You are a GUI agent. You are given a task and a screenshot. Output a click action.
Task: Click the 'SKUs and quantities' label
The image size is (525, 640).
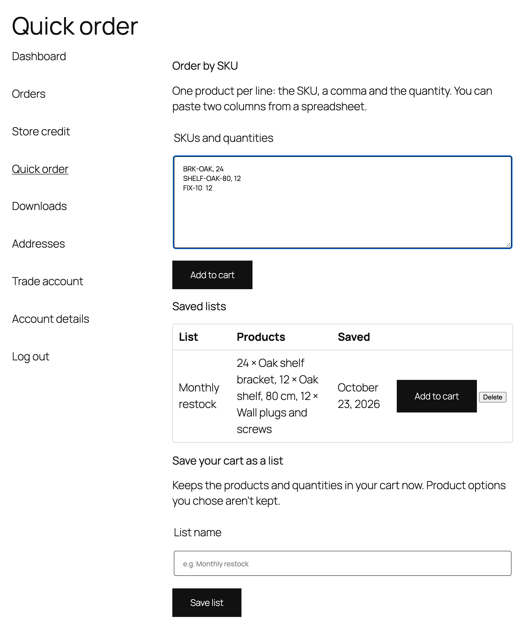click(x=223, y=138)
